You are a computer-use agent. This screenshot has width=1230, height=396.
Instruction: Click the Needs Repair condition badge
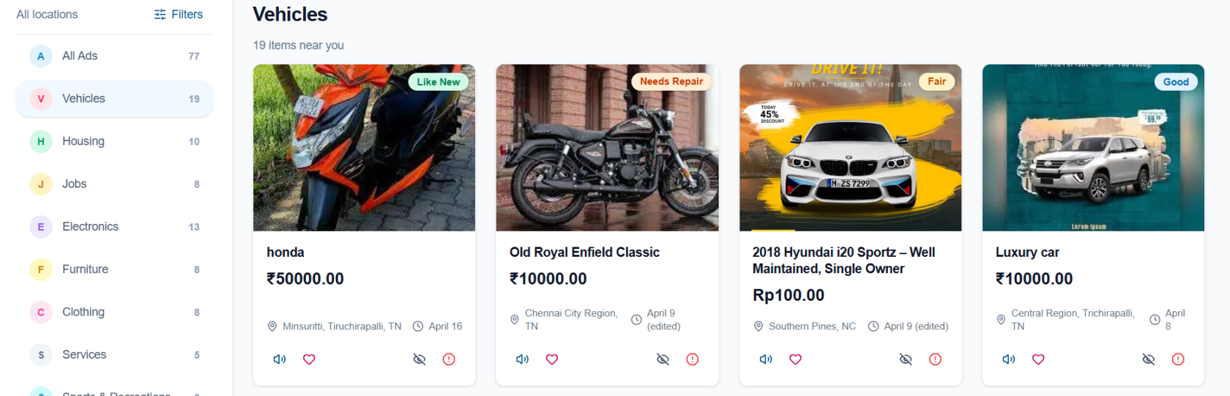[x=671, y=81]
